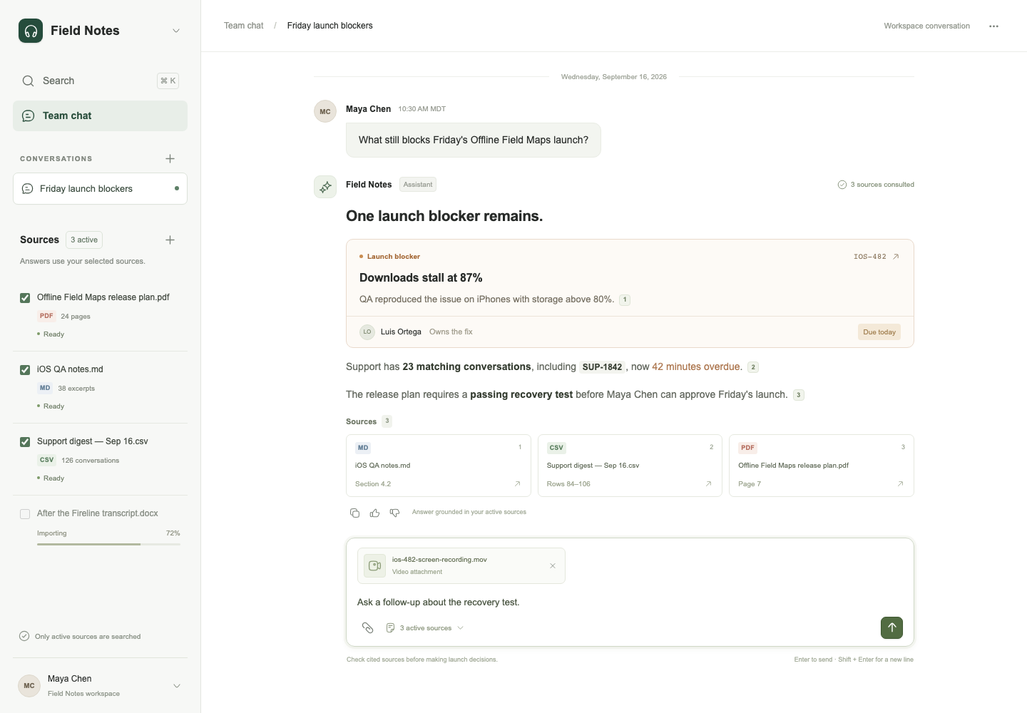Click the Luis Ortega owner name
This screenshot has height=713, width=1027.
pos(401,332)
